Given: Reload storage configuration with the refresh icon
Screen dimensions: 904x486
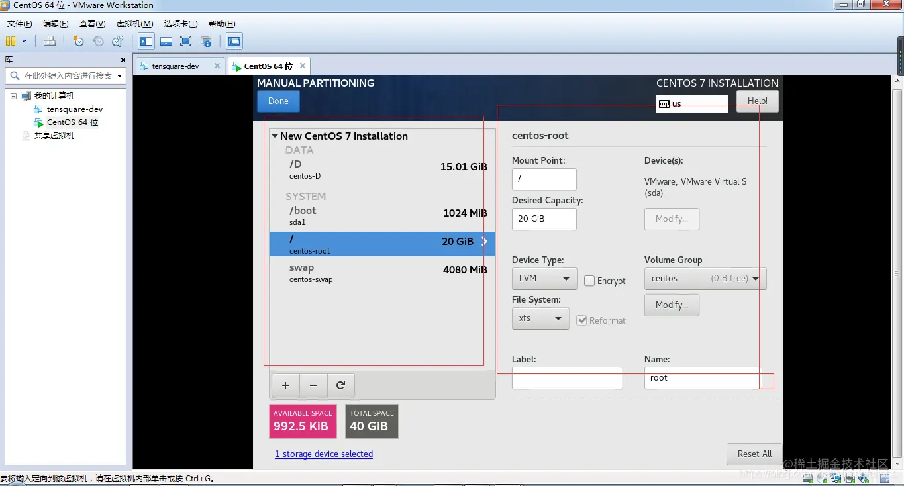Looking at the screenshot, I should 340,385.
